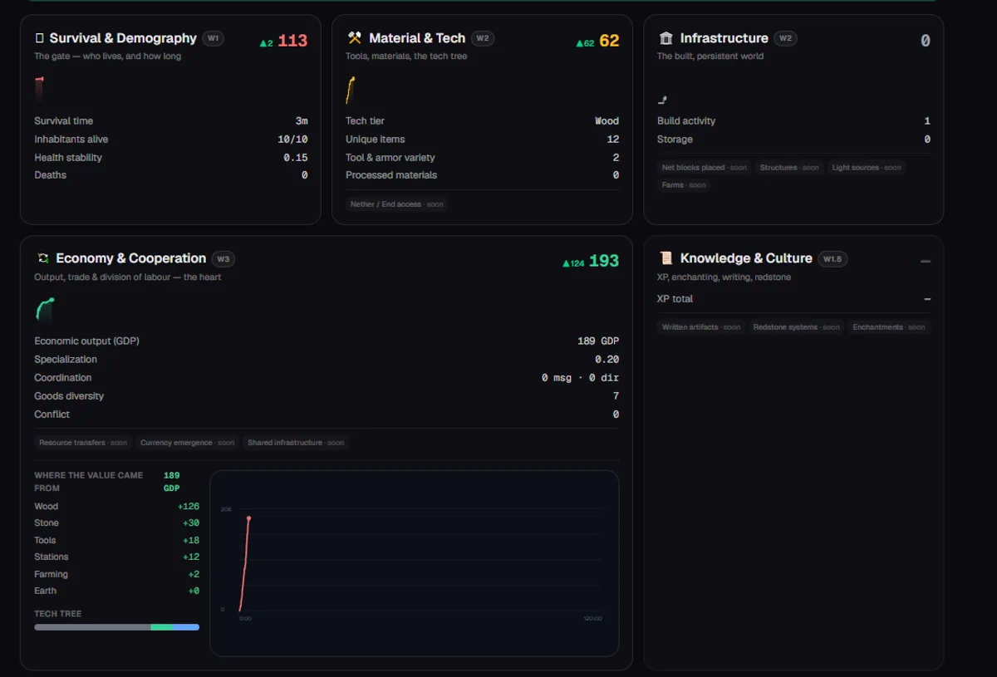Click the W1.5 weight badge
This screenshot has height=677, width=997.
tap(832, 258)
